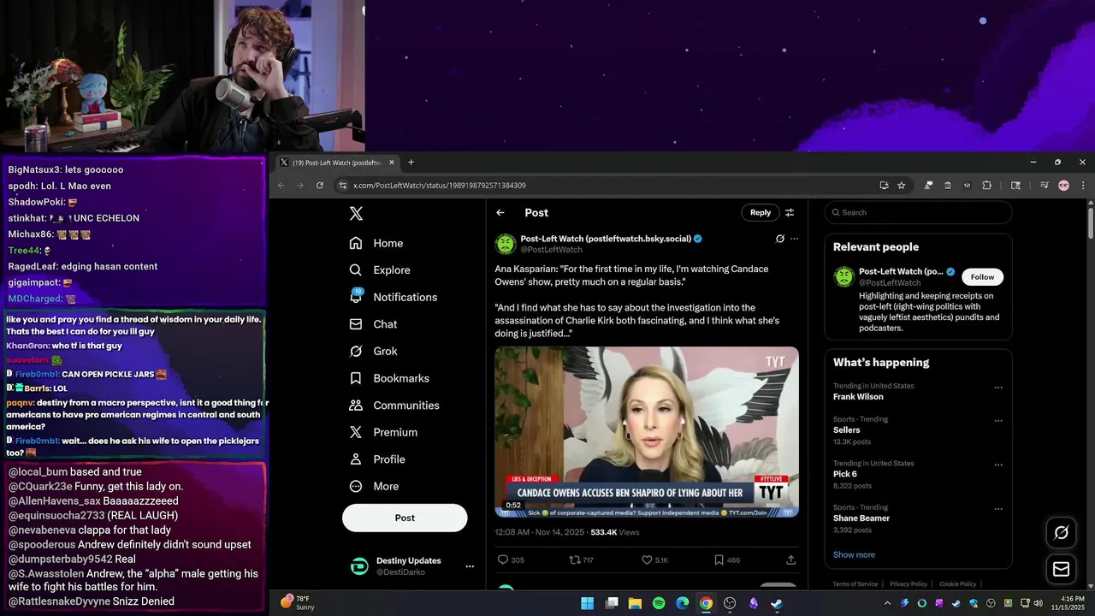Viewport: 1095px width, 616px height.
Task: Click the install app icon in address bar
Action: tap(884, 186)
